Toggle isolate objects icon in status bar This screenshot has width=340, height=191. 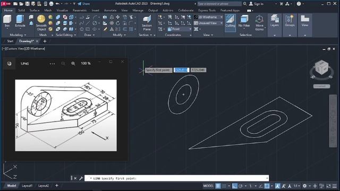point(322,186)
